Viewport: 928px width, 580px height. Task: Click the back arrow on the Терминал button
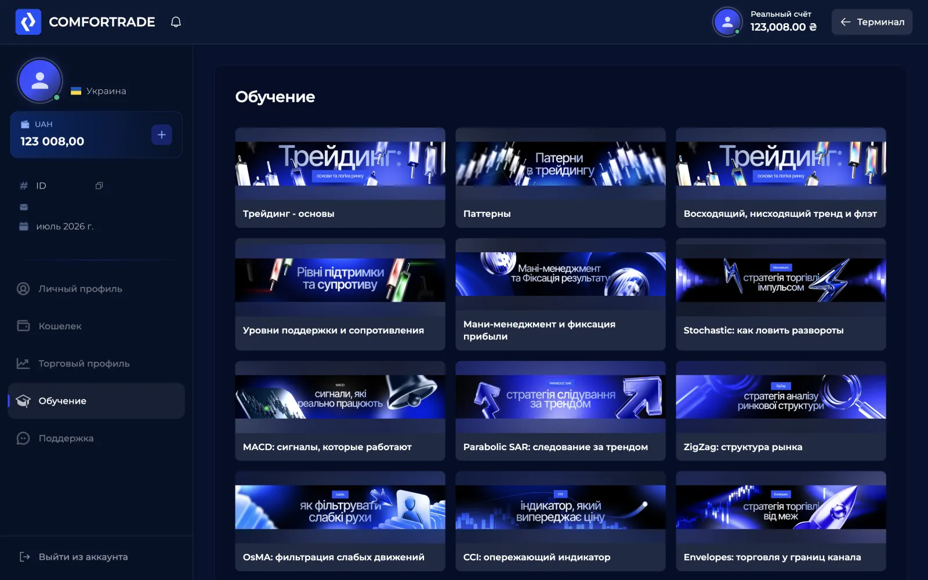(846, 22)
